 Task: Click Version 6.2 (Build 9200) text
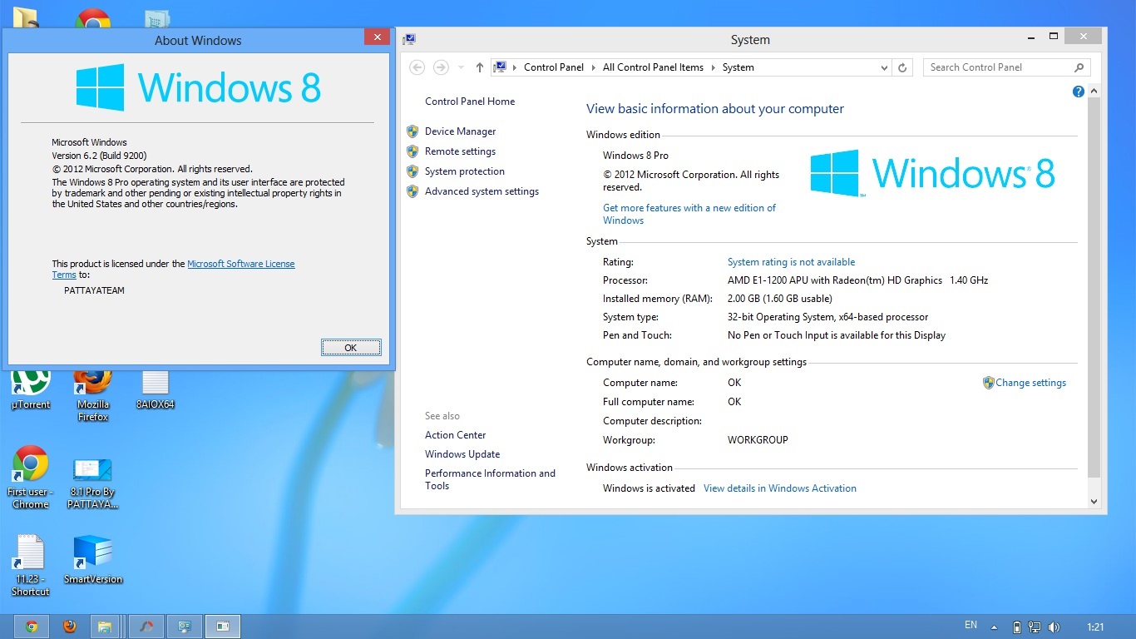coord(99,156)
